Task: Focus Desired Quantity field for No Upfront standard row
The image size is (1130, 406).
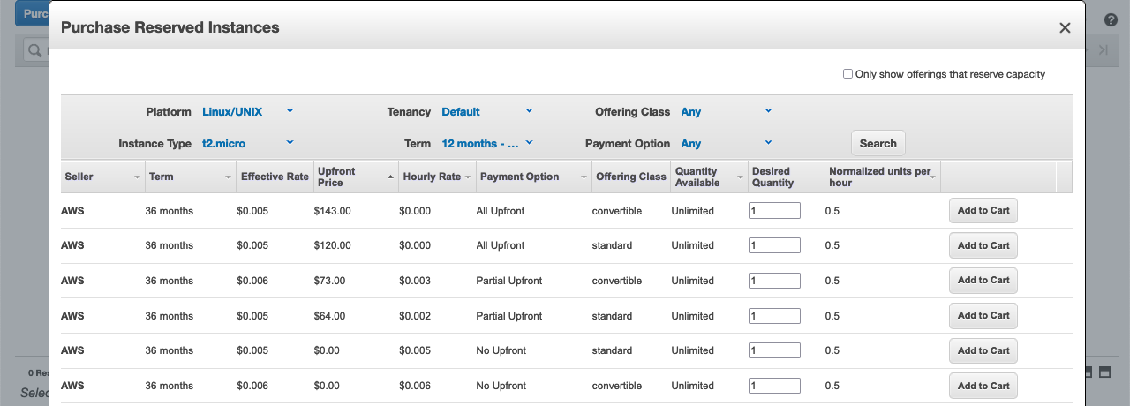Action: pos(774,350)
